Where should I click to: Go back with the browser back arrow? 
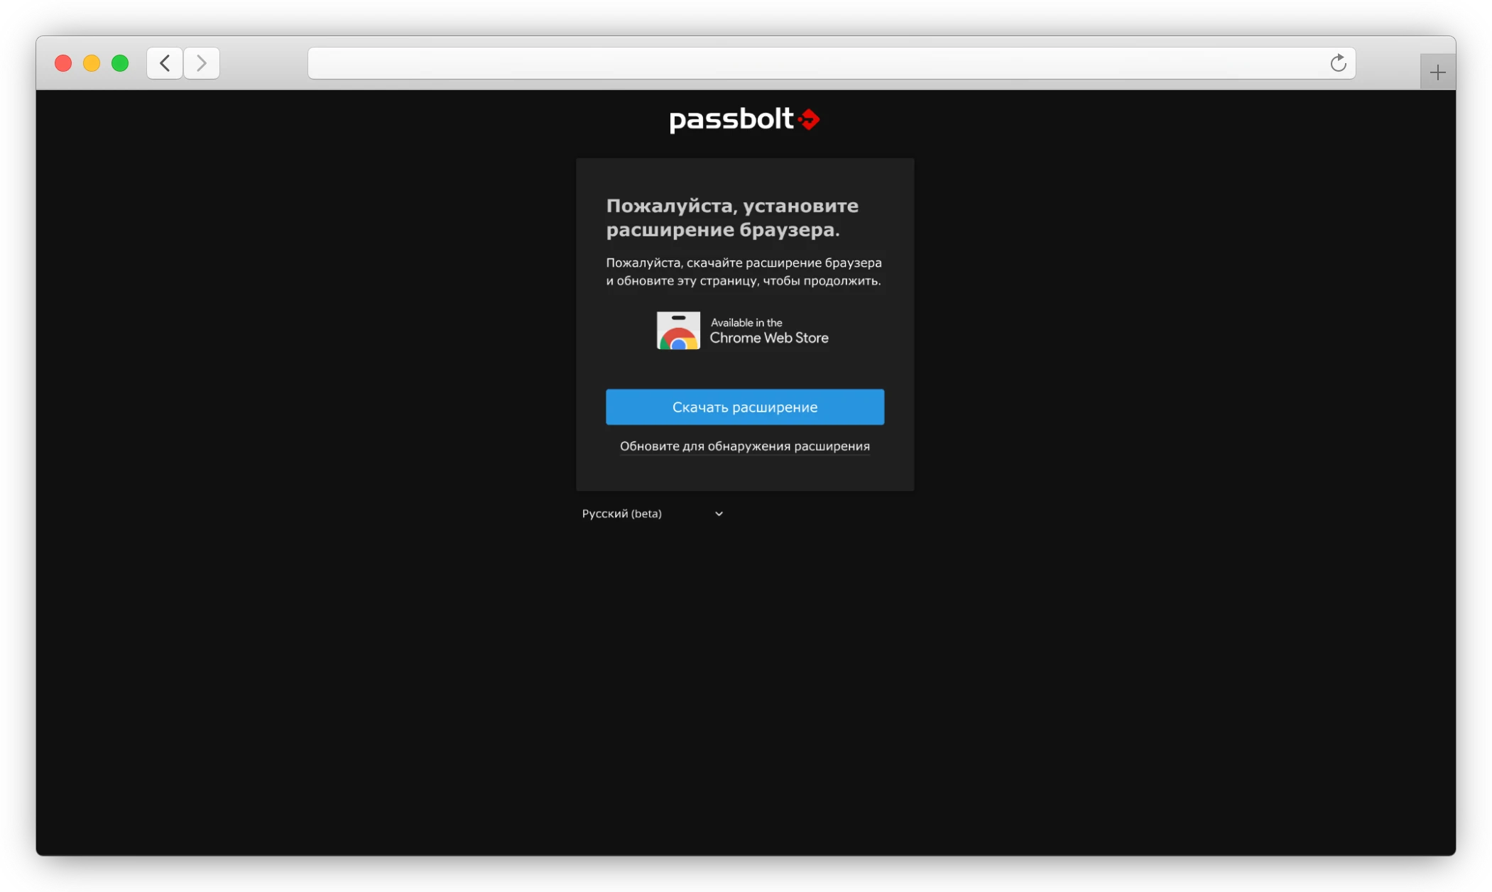tap(165, 63)
